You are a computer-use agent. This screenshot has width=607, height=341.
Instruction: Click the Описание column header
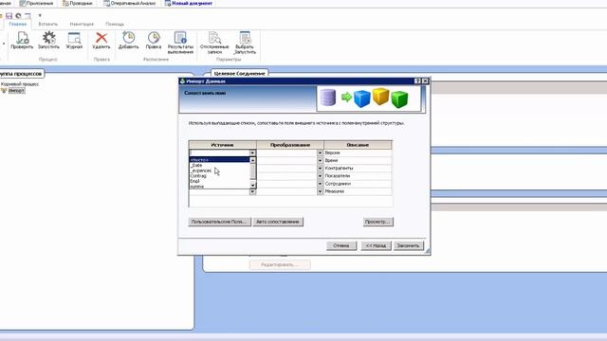coord(358,145)
